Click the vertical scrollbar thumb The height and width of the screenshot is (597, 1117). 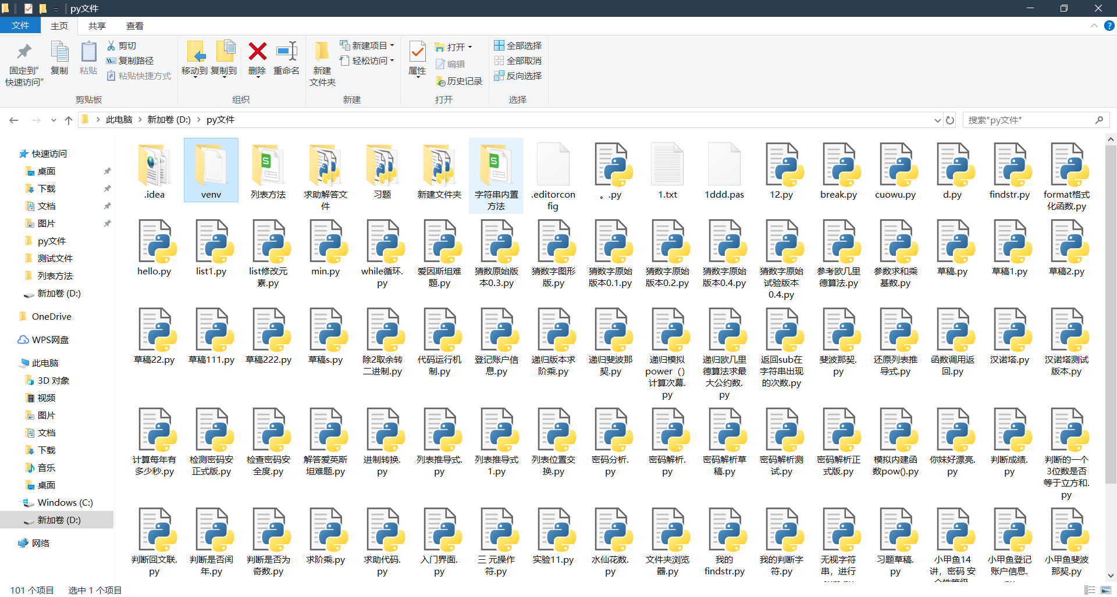(x=1111, y=314)
